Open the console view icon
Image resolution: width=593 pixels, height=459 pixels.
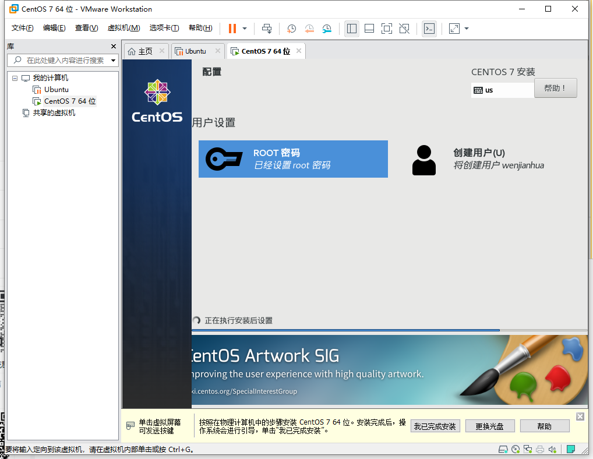429,29
